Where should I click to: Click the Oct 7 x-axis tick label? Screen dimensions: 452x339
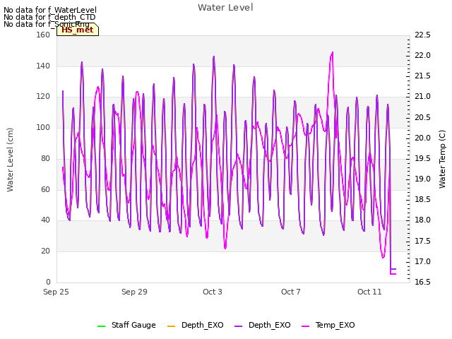291,292
